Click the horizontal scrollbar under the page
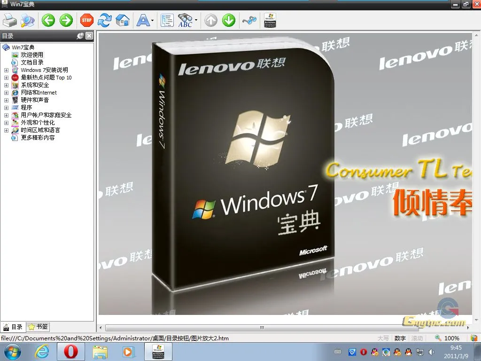The image size is (481, 361). 261,328
